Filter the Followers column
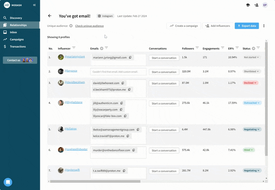Image resolution: width=275 pixels, height=190 pixels. click(197, 48)
